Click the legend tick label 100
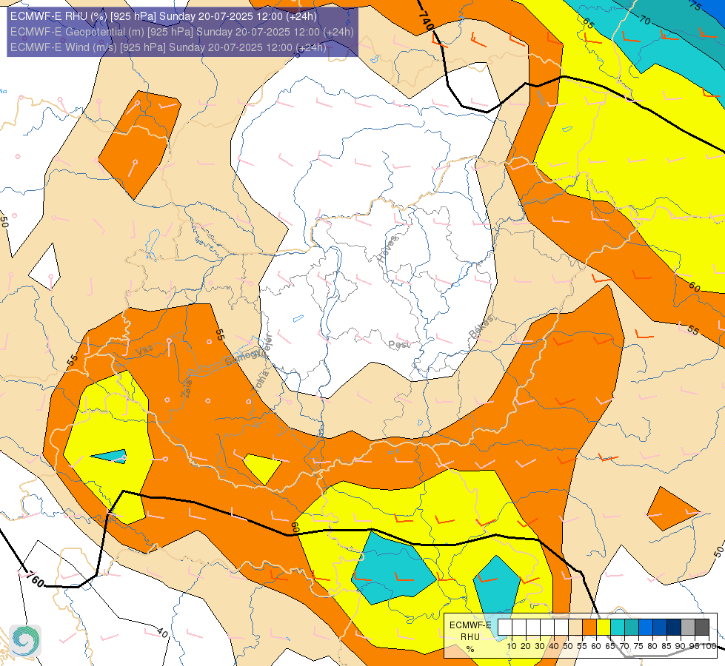 (709, 646)
